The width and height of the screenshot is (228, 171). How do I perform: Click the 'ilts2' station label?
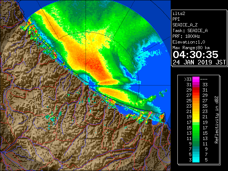coord(179,14)
